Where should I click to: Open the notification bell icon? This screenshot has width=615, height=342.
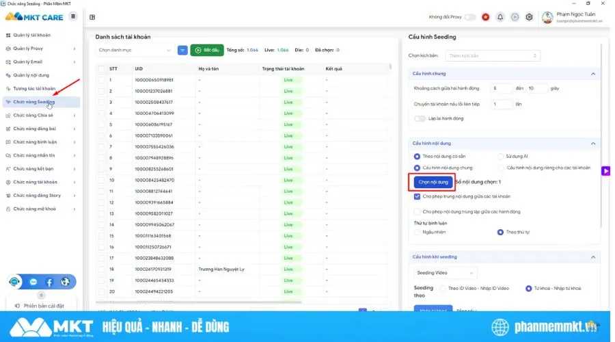(x=500, y=17)
